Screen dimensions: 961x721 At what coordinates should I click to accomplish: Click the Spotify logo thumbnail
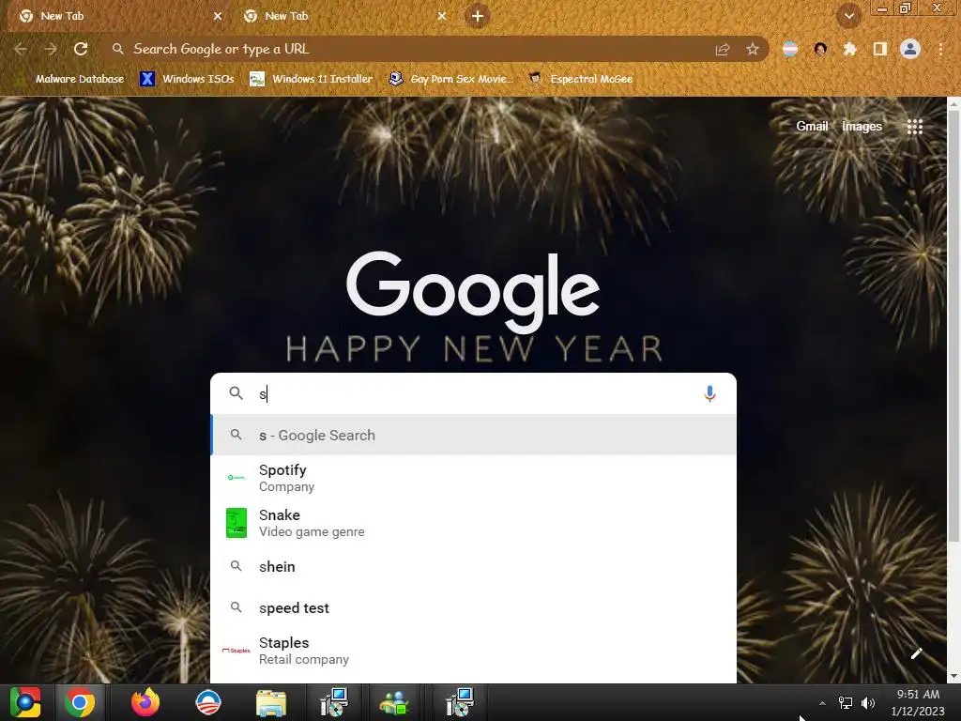tap(236, 477)
